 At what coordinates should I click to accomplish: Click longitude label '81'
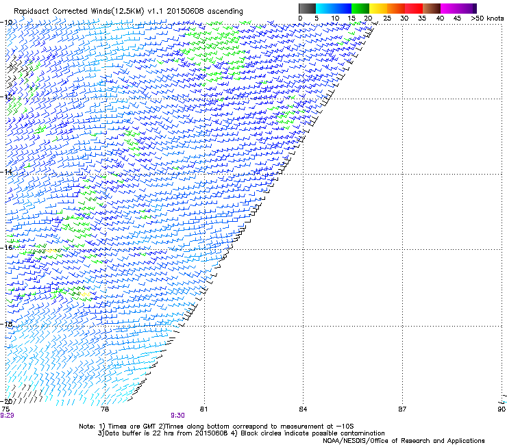[203, 409]
